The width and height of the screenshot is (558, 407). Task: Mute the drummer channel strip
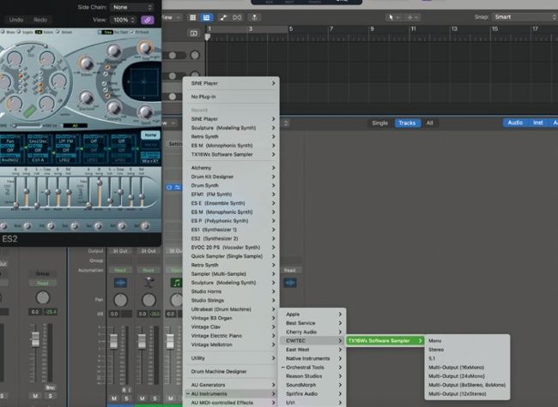[x=142, y=398]
